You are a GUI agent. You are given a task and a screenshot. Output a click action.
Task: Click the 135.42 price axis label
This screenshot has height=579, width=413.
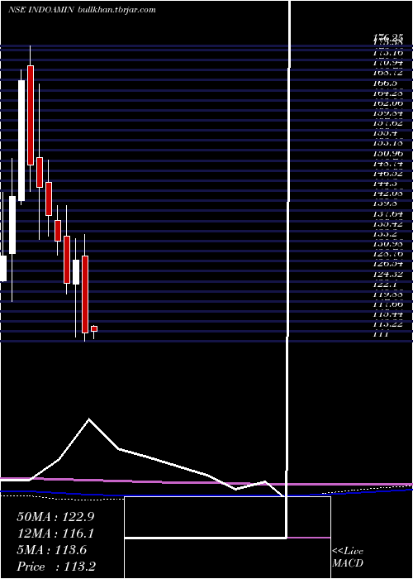pos(387,224)
